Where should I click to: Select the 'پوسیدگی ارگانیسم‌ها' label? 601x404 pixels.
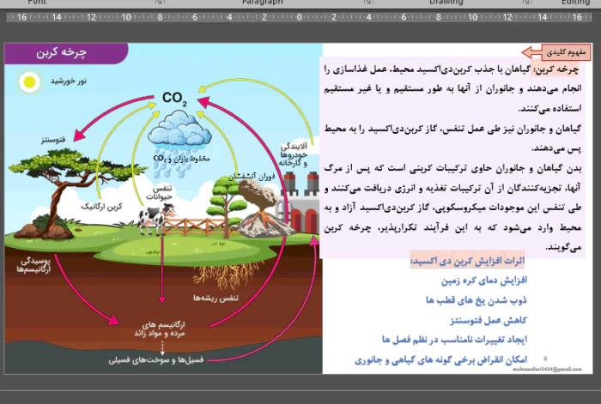[33, 265]
